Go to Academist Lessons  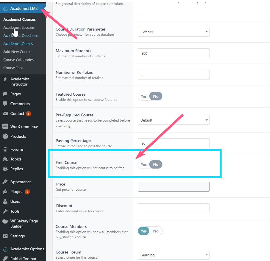(19, 28)
